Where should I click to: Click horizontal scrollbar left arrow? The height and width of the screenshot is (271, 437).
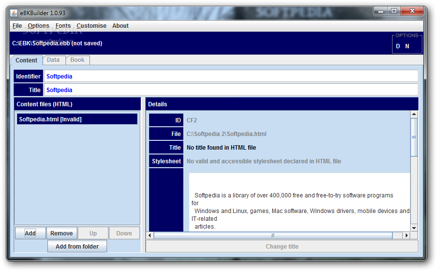coord(150,235)
